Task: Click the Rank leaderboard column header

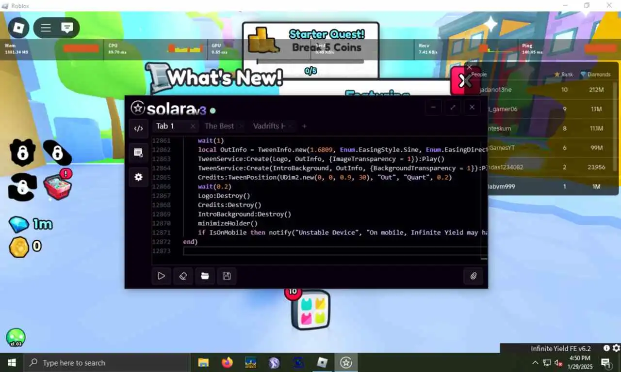Action: pos(563,75)
